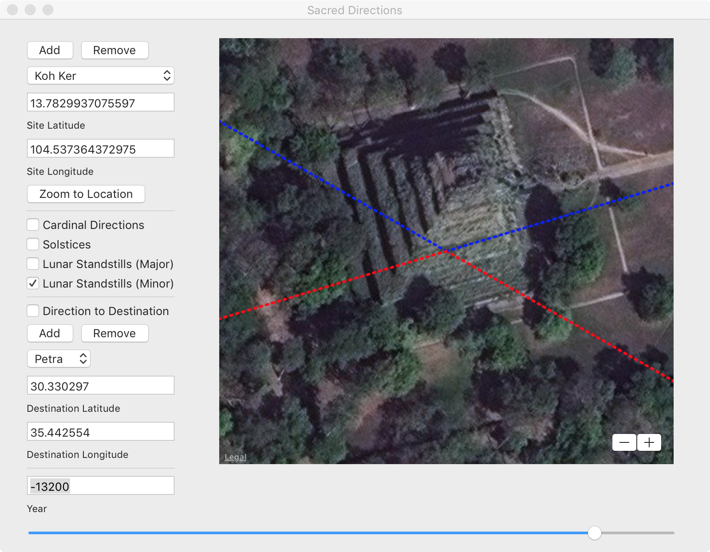This screenshot has height=552, width=710.
Task: Remove the destination with lower Remove button
Action: coord(114,333)
